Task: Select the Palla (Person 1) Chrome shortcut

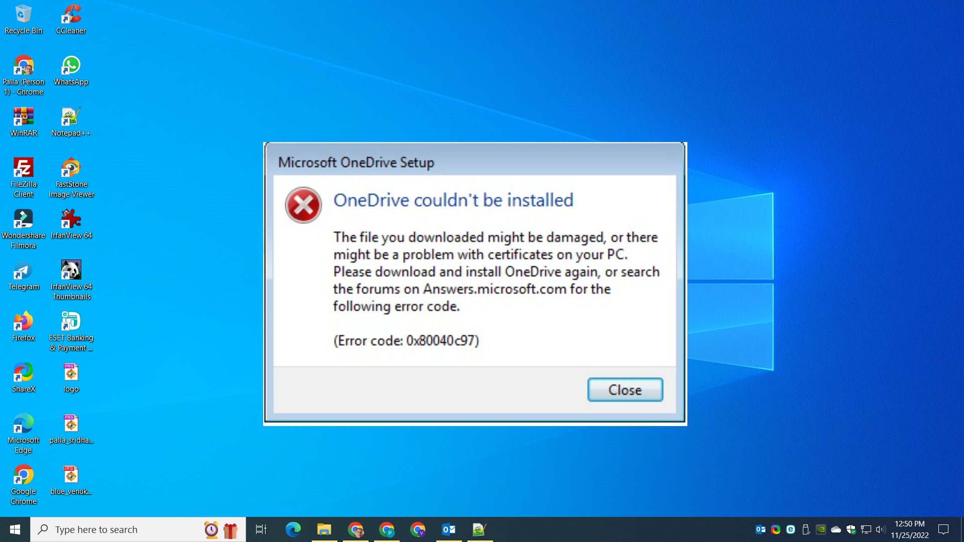Action: coord(23,76)
